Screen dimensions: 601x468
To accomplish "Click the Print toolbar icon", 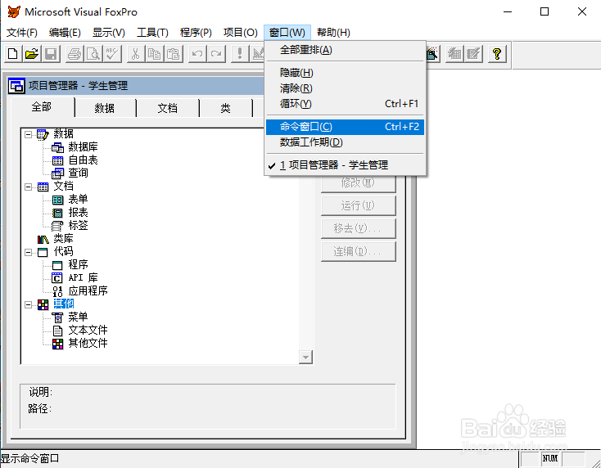I will pos(75,54).
